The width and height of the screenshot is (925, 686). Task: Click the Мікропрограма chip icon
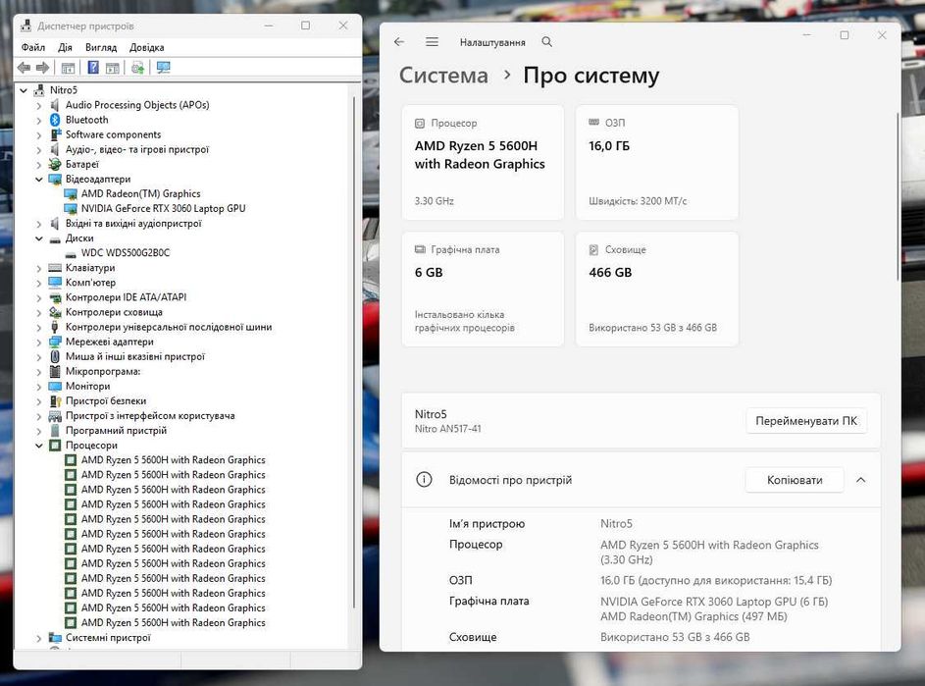55,371
